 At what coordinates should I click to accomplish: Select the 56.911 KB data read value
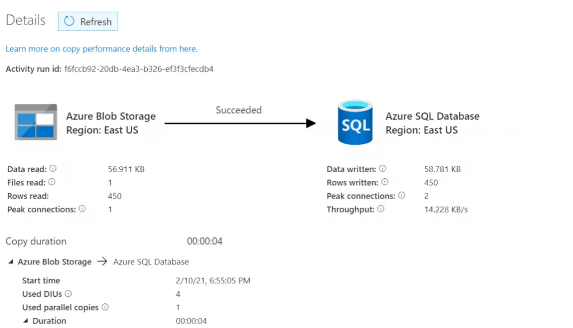click(126, 169)
